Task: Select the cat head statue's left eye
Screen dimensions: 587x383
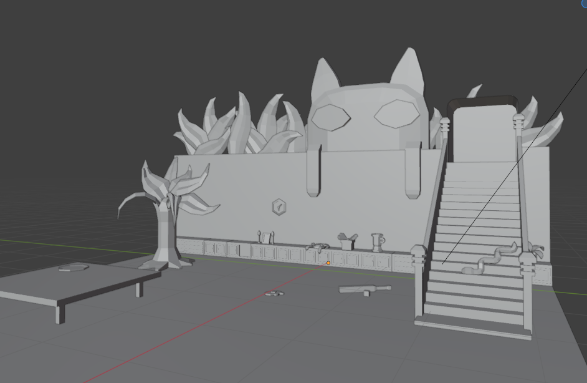Action: [332, 117]
